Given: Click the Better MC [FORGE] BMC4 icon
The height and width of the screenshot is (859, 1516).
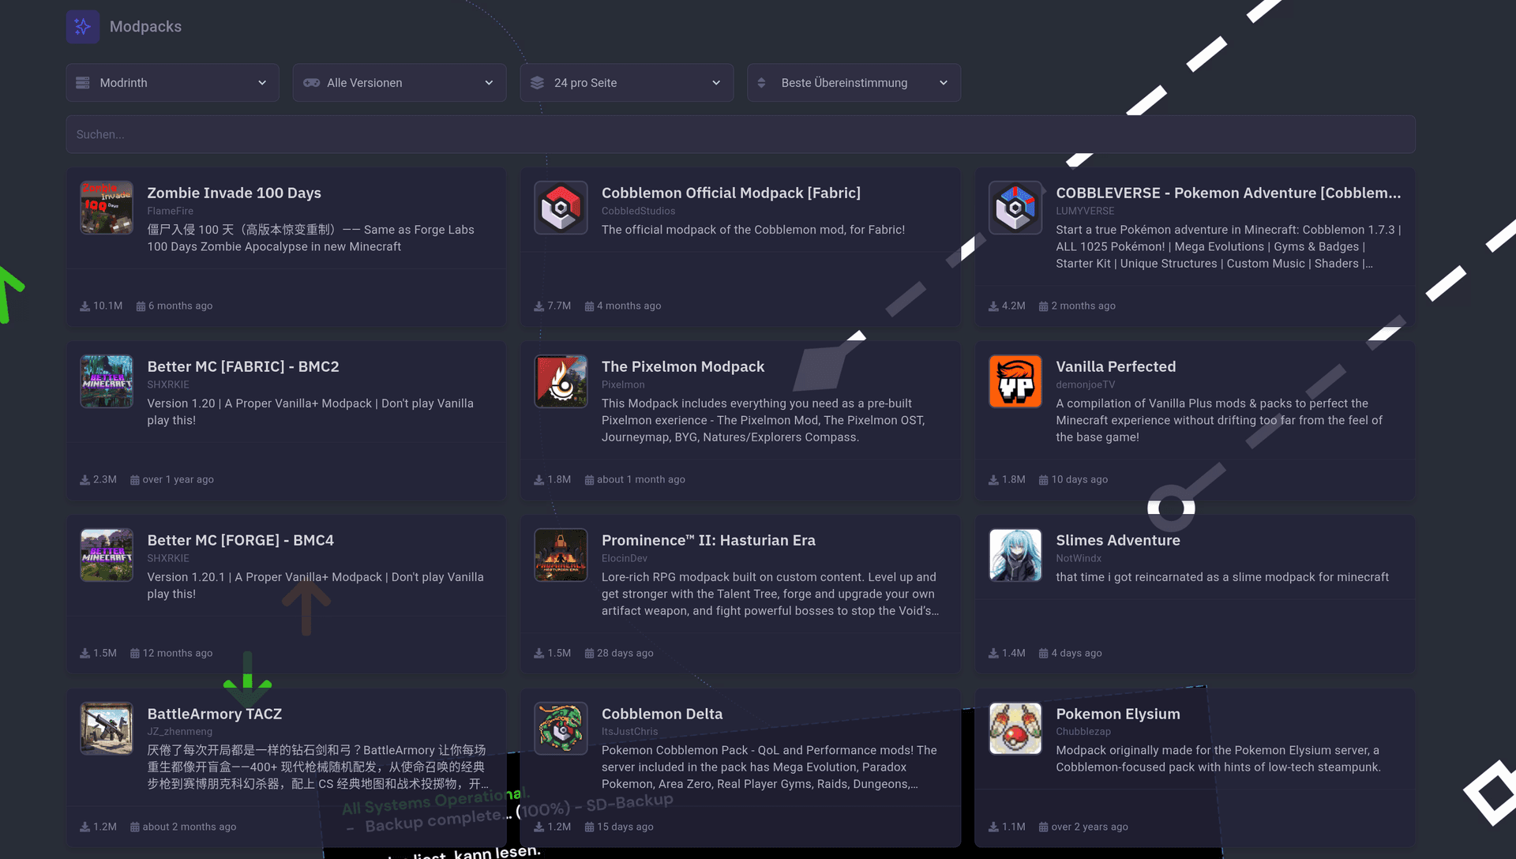Looking at the screenshot, I should click(x=107, y=555).
